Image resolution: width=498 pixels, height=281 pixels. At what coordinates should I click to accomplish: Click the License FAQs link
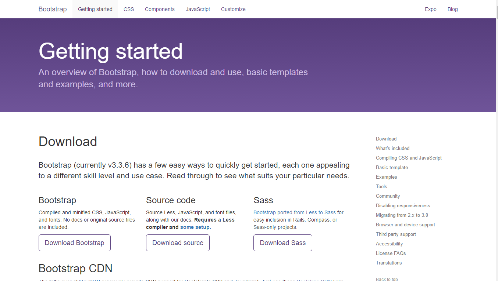point(391,253)
